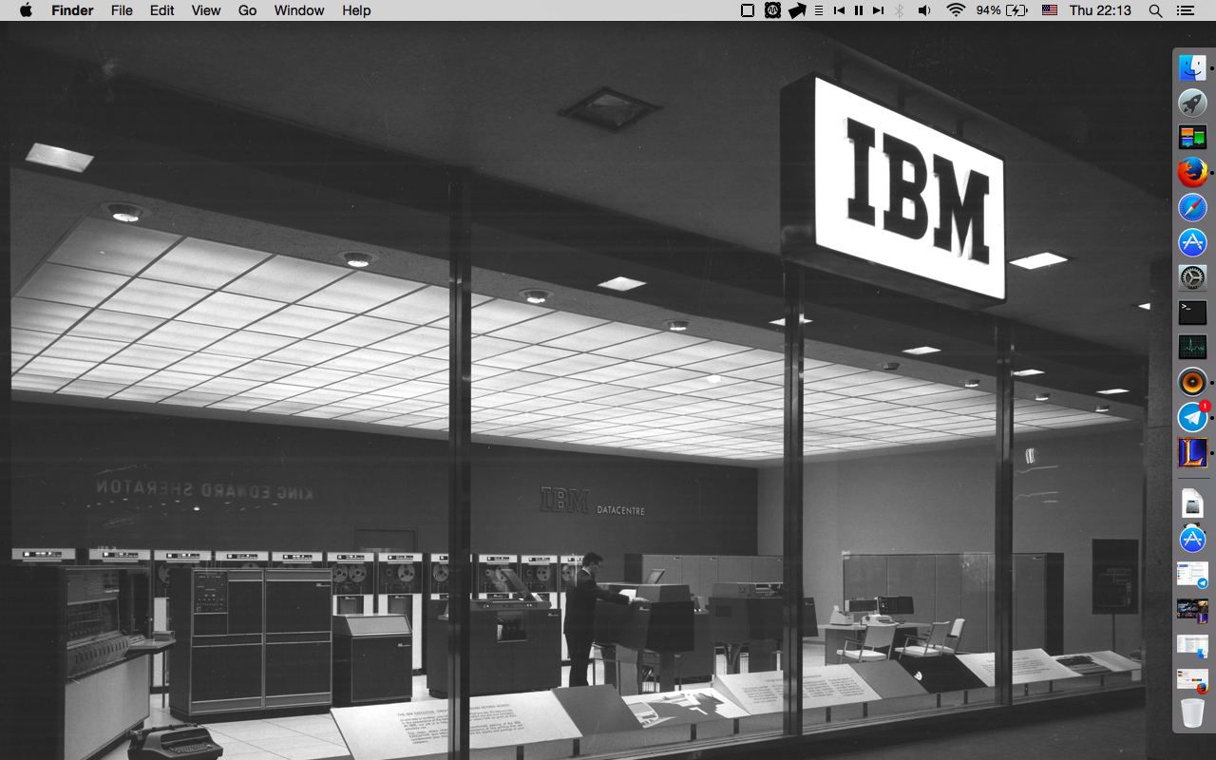This screenshot has height=760, width=1216.
Task: Show battery status at 94%
Action: [1002, 10]
